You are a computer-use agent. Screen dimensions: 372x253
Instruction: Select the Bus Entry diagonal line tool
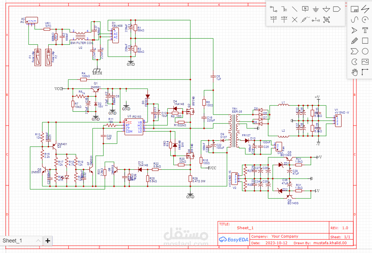point(295,9)
